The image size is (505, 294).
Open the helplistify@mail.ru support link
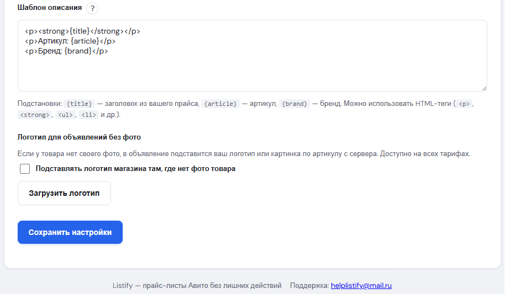pos(361,286)
